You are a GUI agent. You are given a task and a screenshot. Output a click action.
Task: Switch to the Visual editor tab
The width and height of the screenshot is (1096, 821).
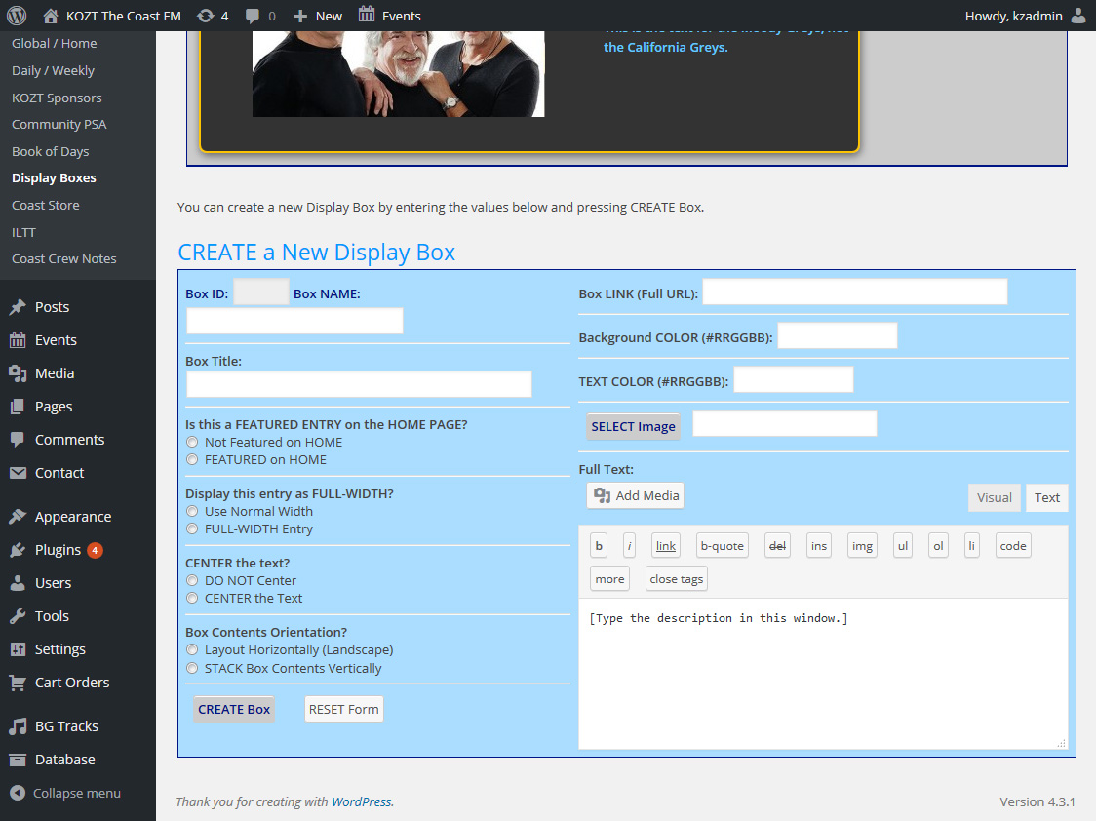point(994,497)
